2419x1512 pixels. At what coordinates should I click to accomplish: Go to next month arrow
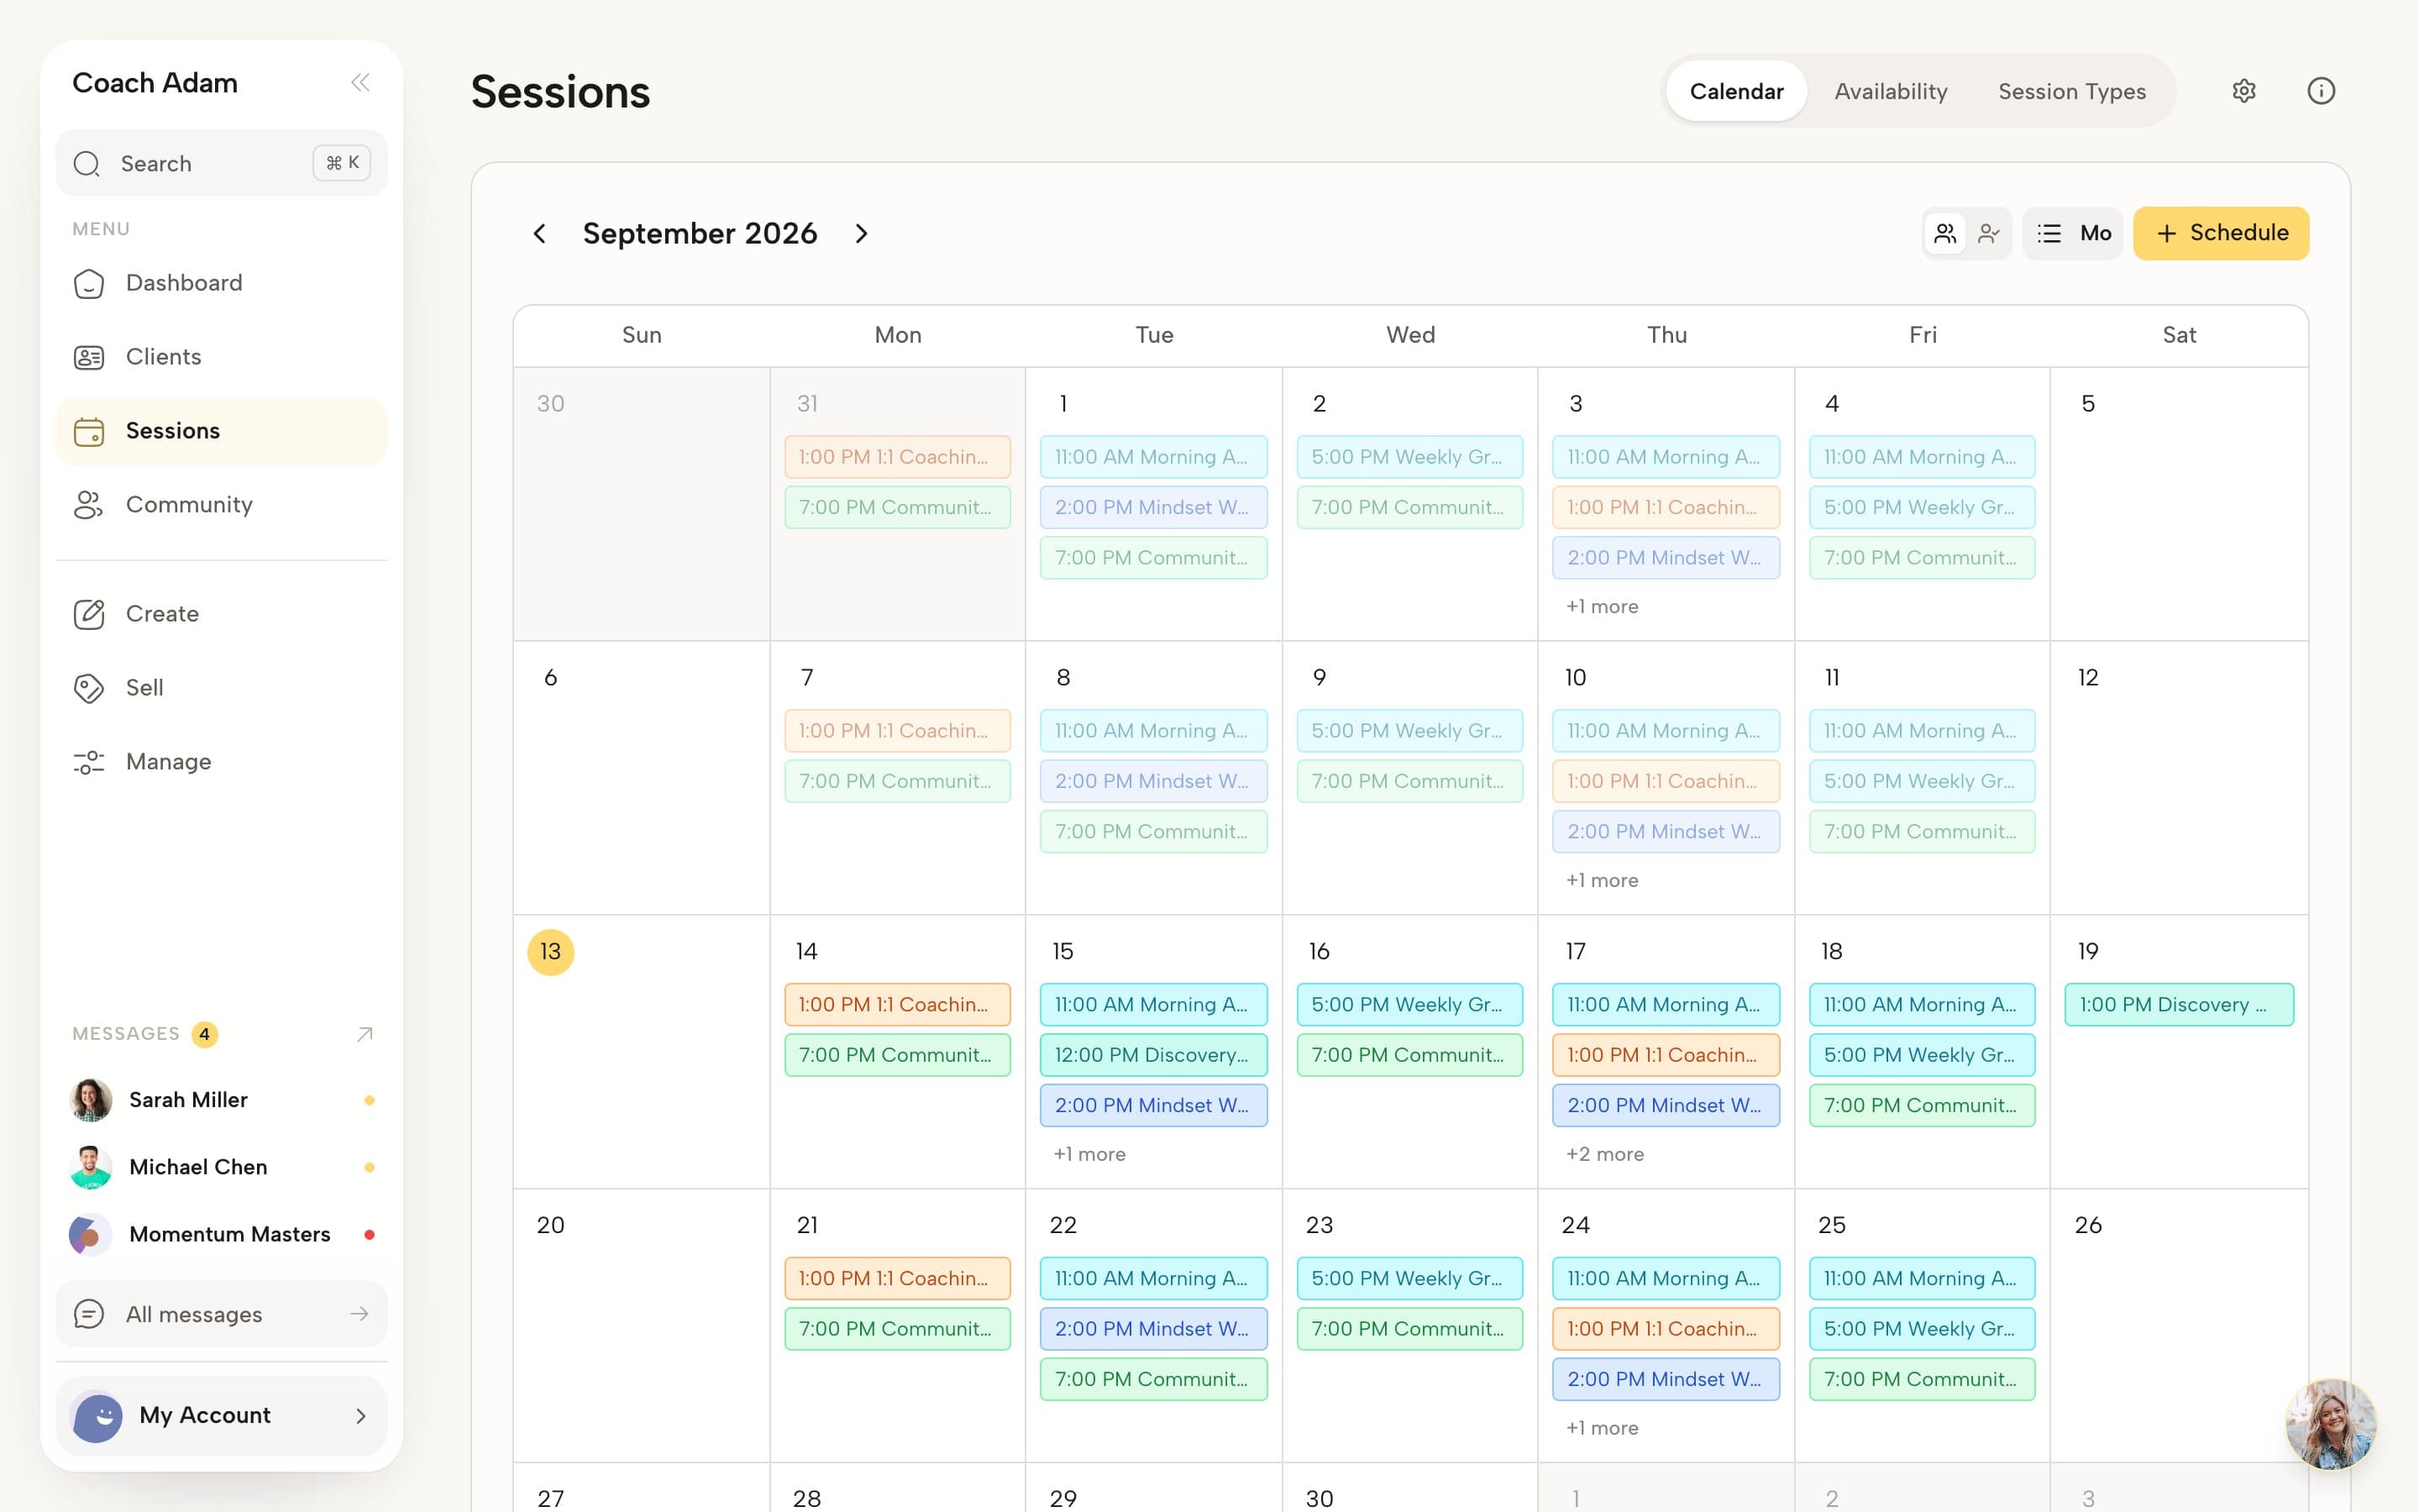[x=862, y=234]
